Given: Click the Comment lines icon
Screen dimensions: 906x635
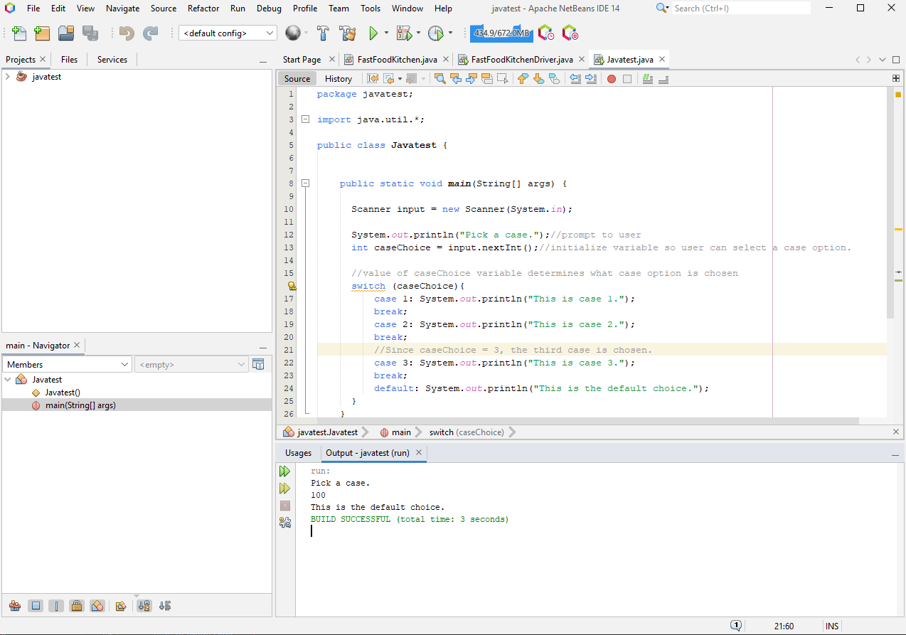Looking at the screenshot, I should (648, 79).
